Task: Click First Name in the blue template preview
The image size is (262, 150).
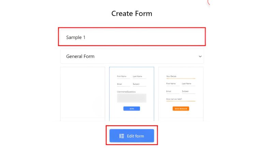Action: 122,77
